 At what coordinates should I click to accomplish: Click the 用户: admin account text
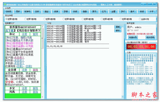pos(134,27)
